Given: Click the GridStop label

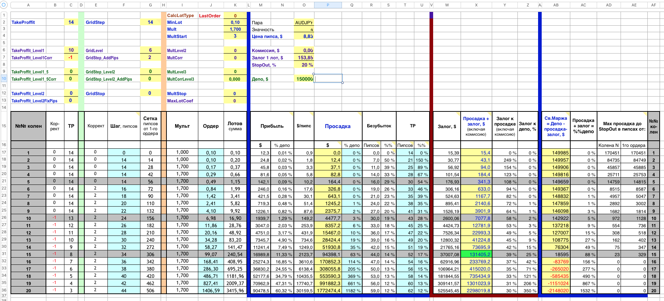Looking at the screenshot, I should click(95, 93).
